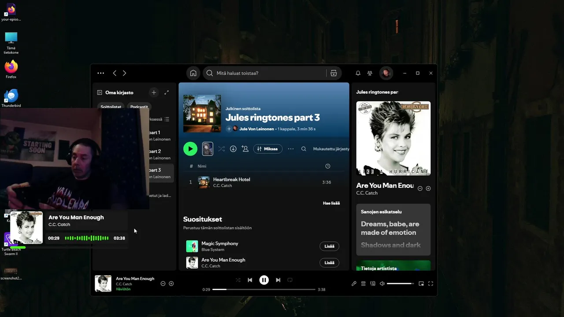Add to liked via plus in side panel
Viewport: 564px width, 317px height.
pos(428,188)
